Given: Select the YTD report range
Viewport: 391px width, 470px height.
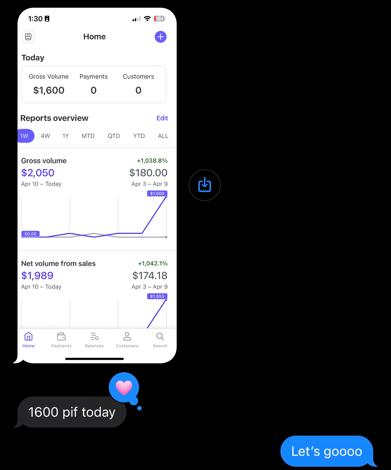Looking at the screenshot, I should 139,136.
